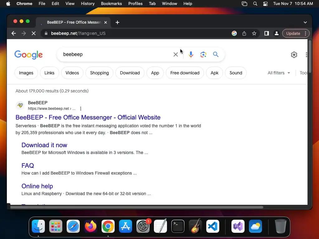Select the Links filter chip
The height and width of the screenshot is (239, 319).
pyautogui.click(x=50, y=73)
